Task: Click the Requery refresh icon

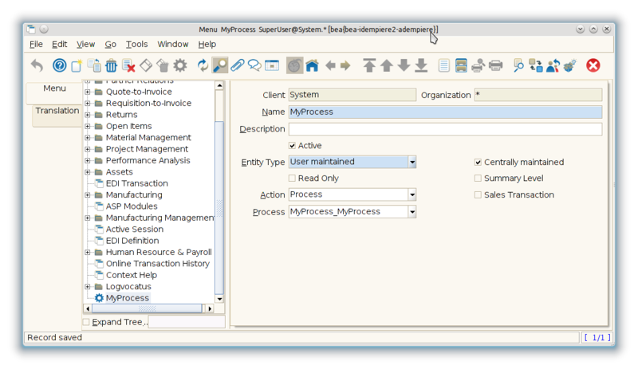Action: coord(203,65)
